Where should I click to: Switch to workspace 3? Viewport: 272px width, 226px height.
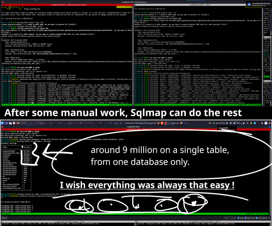point(51,123)
